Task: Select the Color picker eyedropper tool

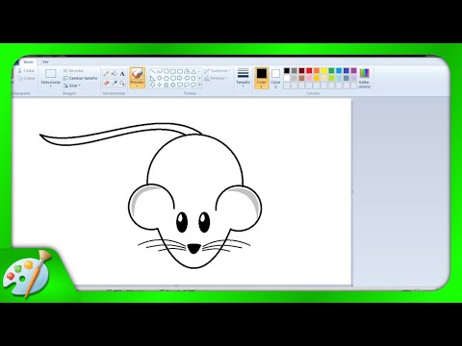Action: [x=115, y=83]
